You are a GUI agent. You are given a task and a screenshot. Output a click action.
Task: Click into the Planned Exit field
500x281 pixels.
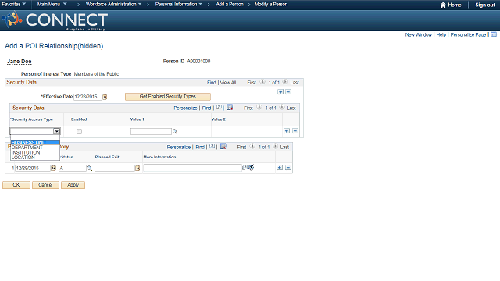click(115, 169)
